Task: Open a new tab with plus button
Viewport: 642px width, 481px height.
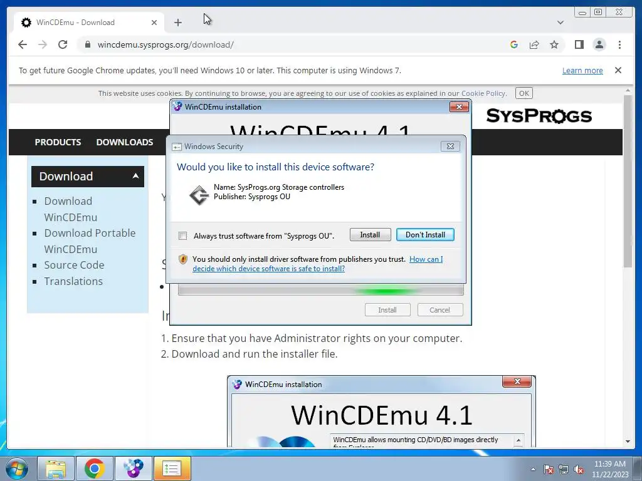Action: (x=177, y=23)
